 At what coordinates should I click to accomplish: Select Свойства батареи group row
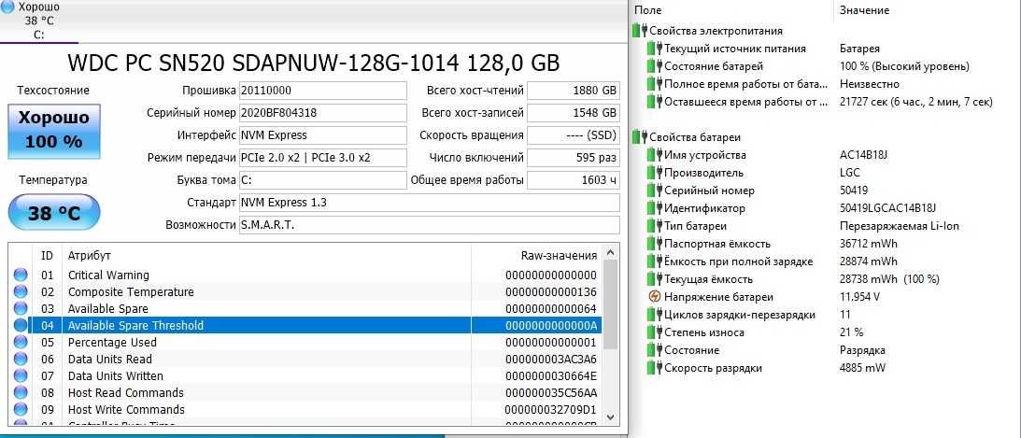[687, 137]
